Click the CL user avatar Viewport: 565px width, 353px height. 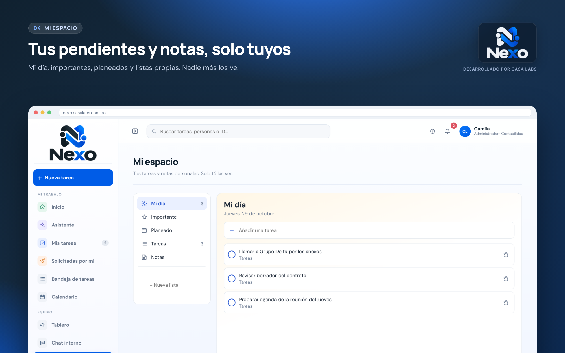[465, 131]
